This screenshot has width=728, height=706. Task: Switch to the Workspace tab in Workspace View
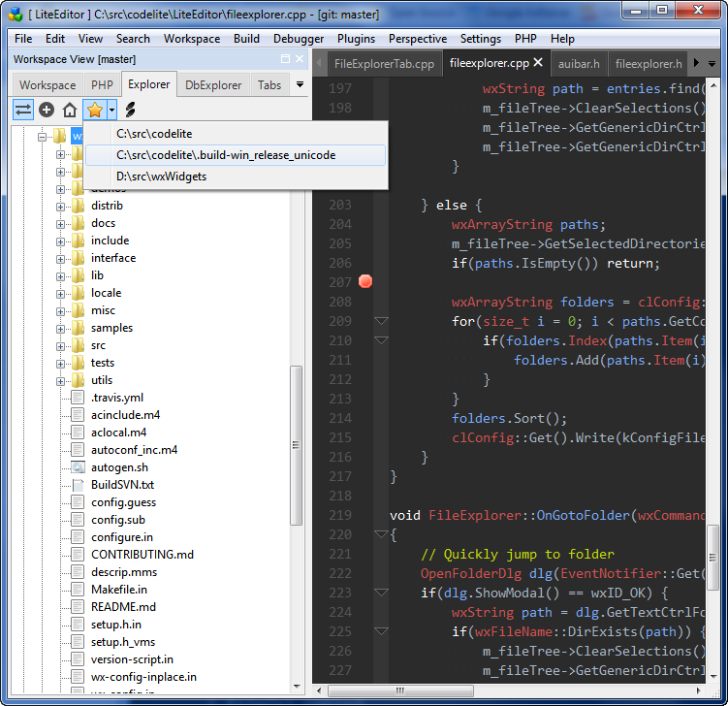[47, 85]
